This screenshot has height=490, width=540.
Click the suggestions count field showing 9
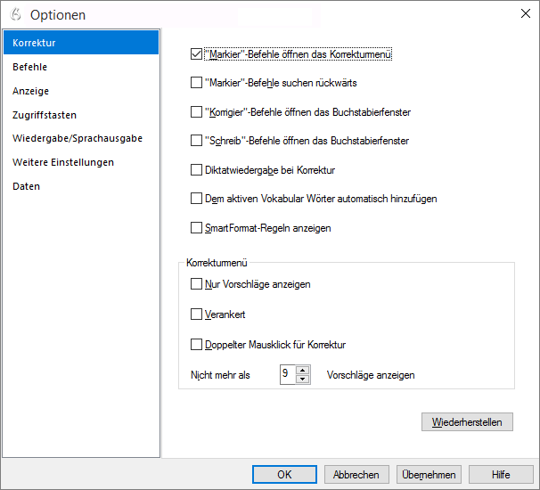pos(288,374)
